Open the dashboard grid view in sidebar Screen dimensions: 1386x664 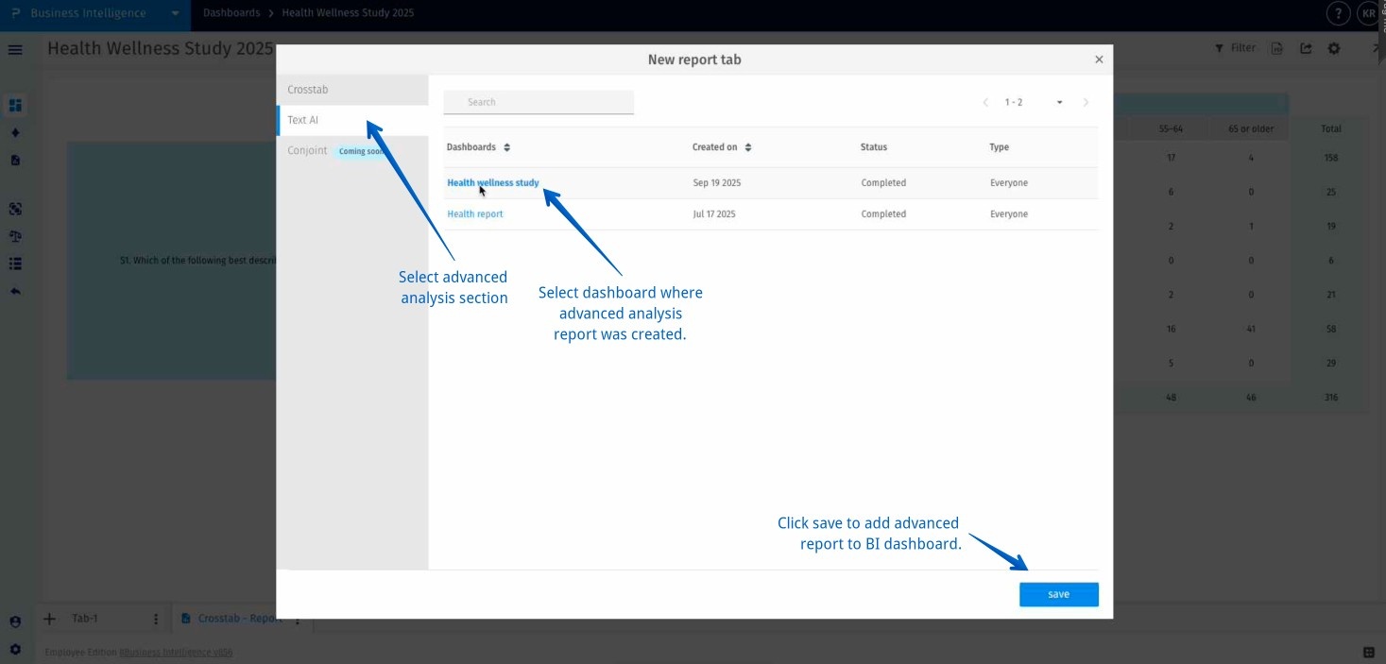coord(15,105)
